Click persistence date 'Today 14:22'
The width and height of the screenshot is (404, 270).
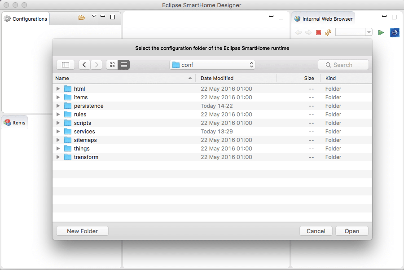point(217,106)
